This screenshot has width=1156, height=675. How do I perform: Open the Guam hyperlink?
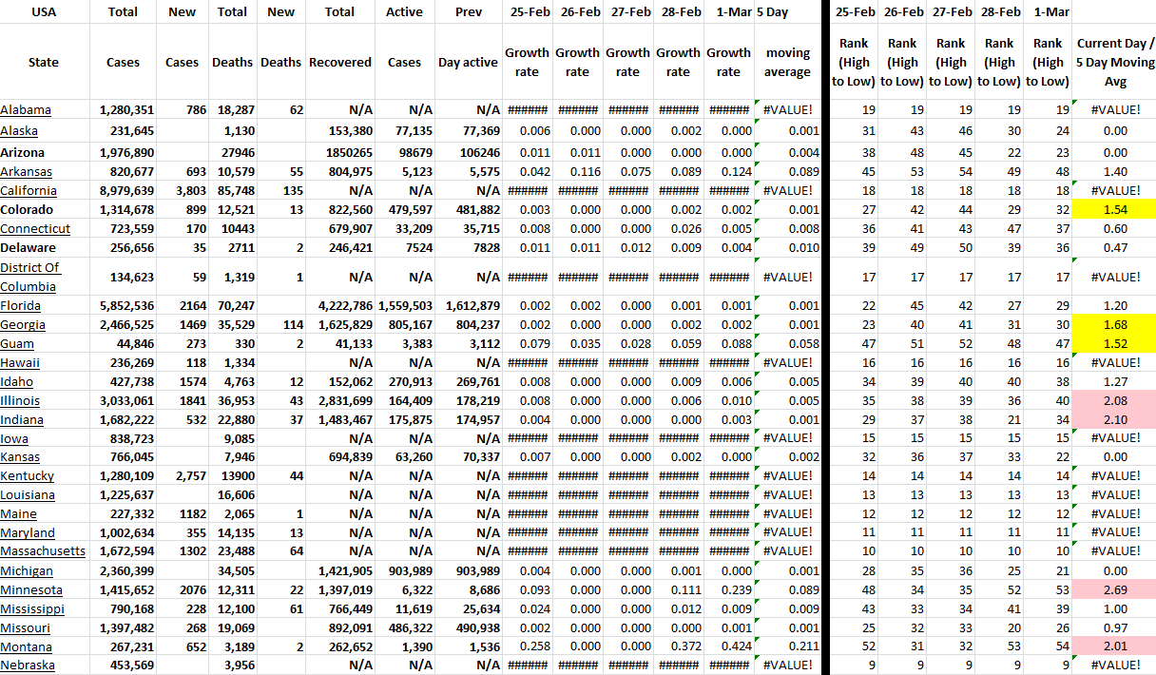pos(18,344)
